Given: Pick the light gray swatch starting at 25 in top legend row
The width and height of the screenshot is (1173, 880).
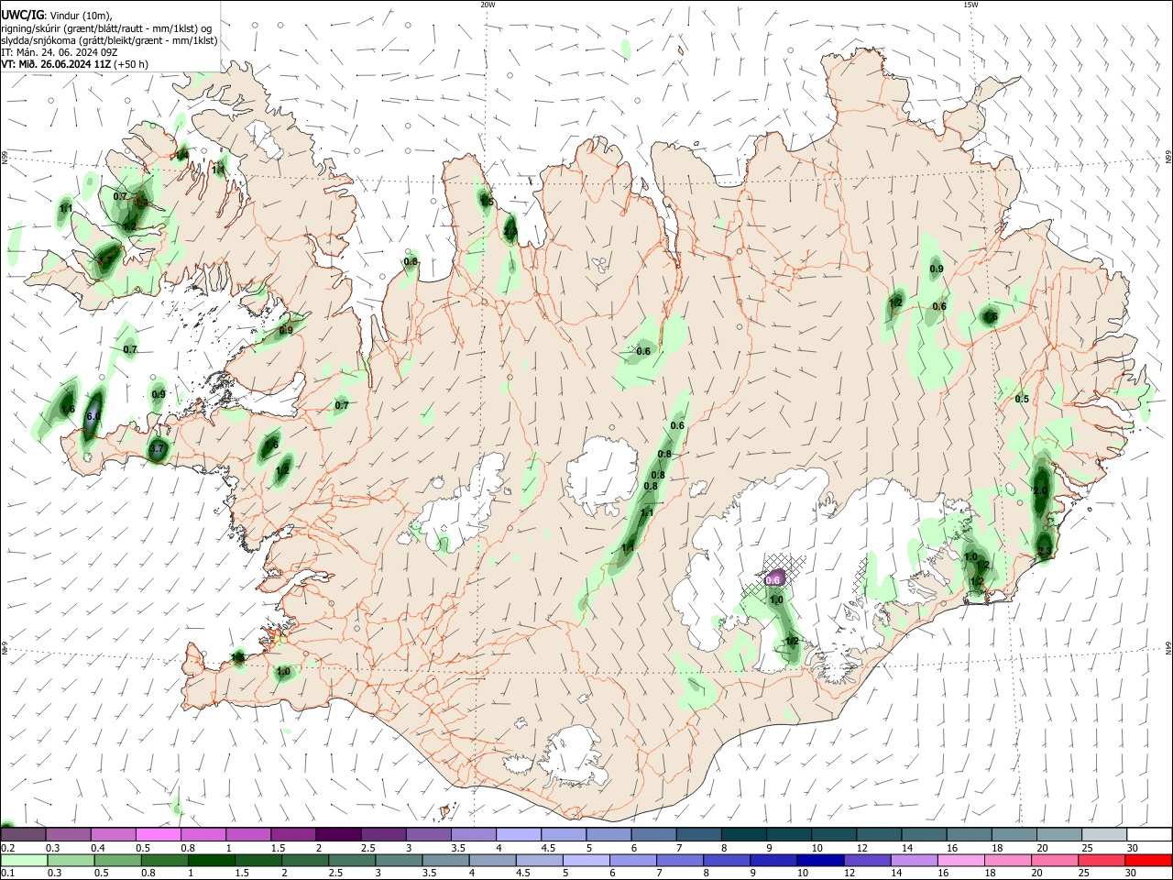Looking at the screenshot, I should click(x=1105, y=834).
